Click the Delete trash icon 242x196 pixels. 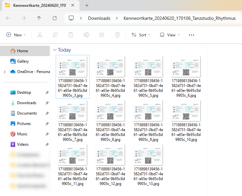(117, 35)
